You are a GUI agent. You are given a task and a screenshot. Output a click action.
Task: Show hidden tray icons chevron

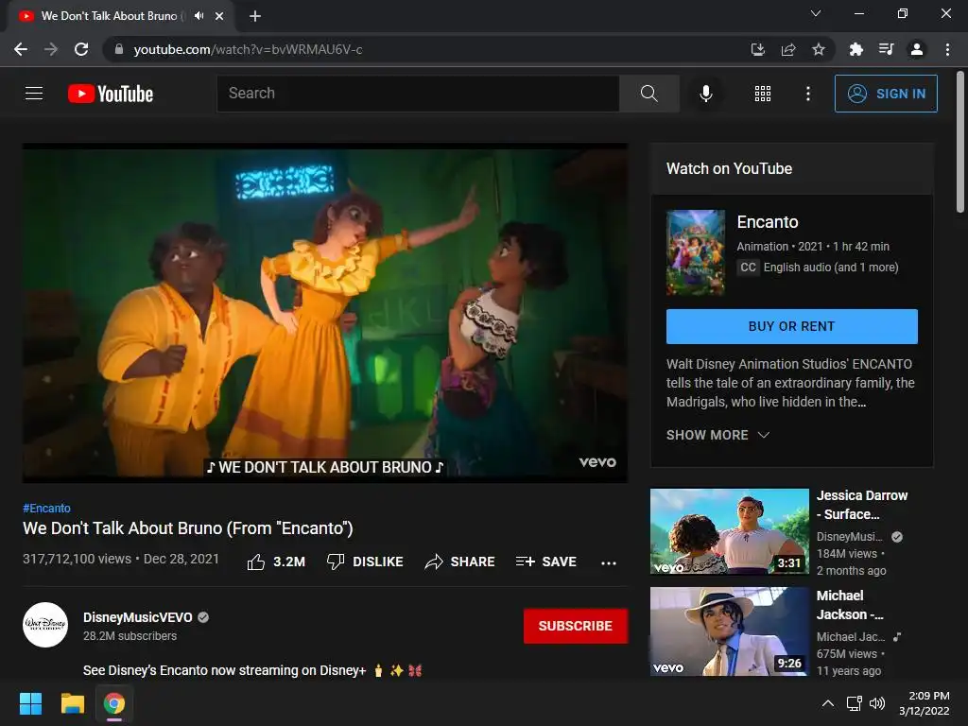(828, 703)
